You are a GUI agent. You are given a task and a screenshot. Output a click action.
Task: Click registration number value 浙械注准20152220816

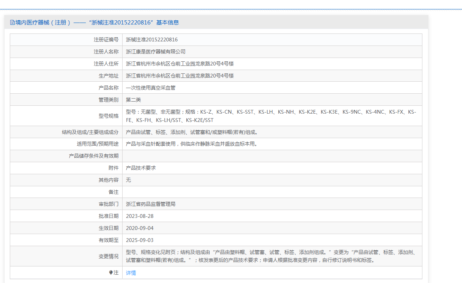[152, 40]
